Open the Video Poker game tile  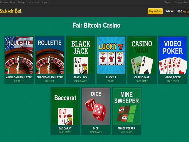pos(173,60)
